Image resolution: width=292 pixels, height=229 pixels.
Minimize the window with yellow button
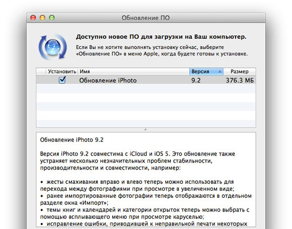[42, 18]
